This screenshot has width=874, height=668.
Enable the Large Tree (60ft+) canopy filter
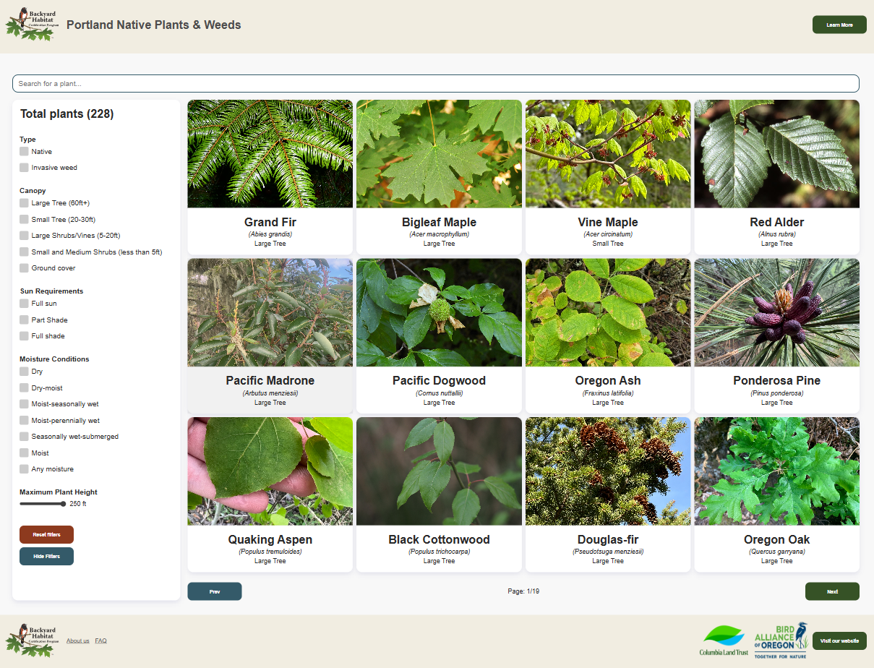click(x=24, y=203)
